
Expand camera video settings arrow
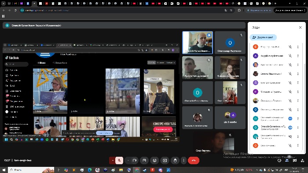coord(128,160)
